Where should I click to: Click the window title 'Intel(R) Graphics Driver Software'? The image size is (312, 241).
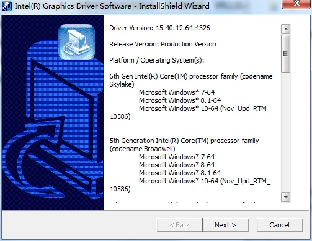pyautogui.click(x=73, y=6)
